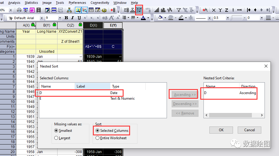Click the Statistics on Rows sigma icon
Viewport: 279px width, 156px height.
pyautogui.click(x=132, y=10)
